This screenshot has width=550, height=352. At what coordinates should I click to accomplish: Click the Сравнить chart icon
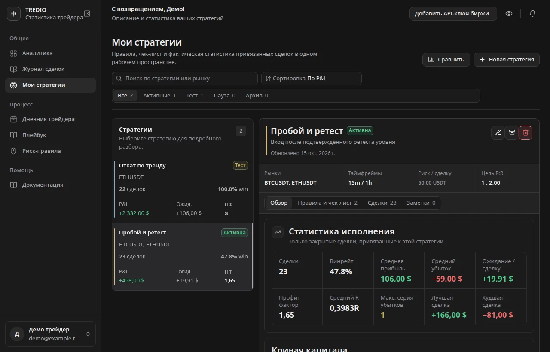(431, 60)
